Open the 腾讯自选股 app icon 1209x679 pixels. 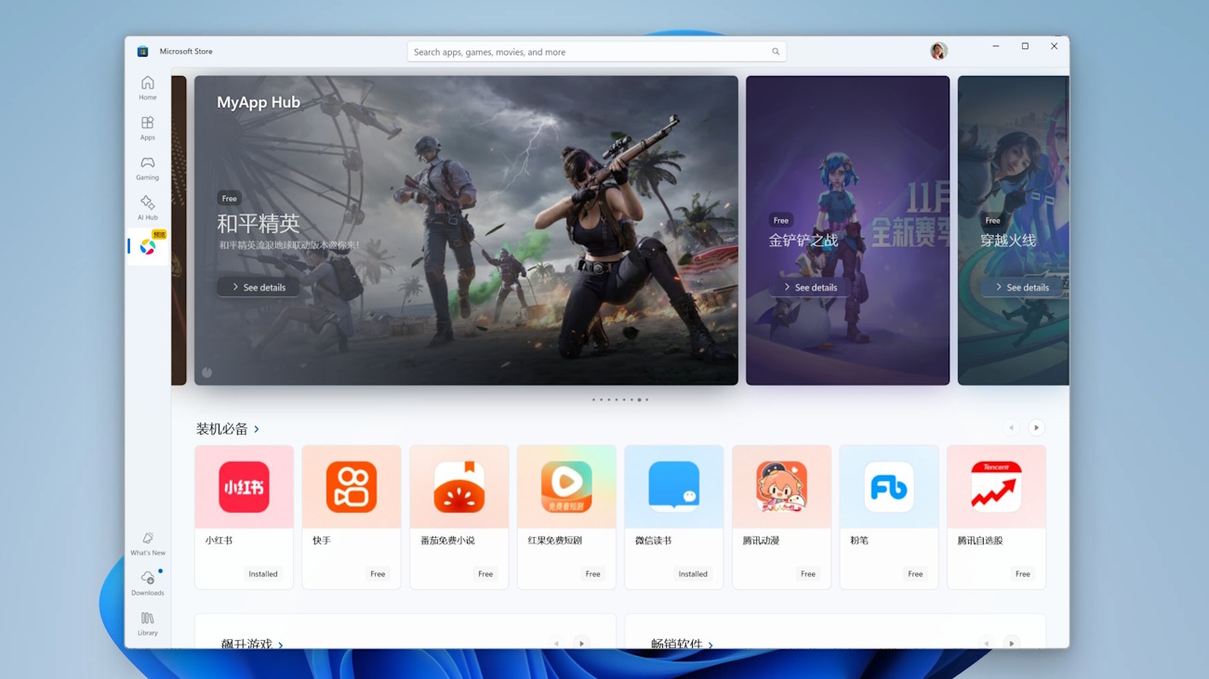click(996, 487)
